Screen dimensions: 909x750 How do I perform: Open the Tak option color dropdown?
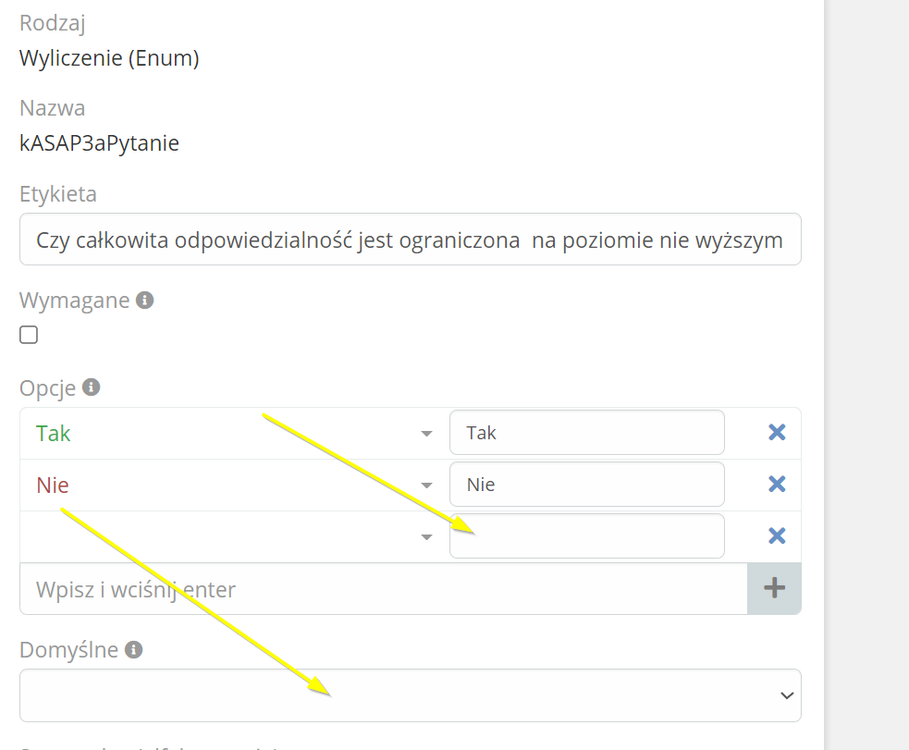click(x=426, y=434)
